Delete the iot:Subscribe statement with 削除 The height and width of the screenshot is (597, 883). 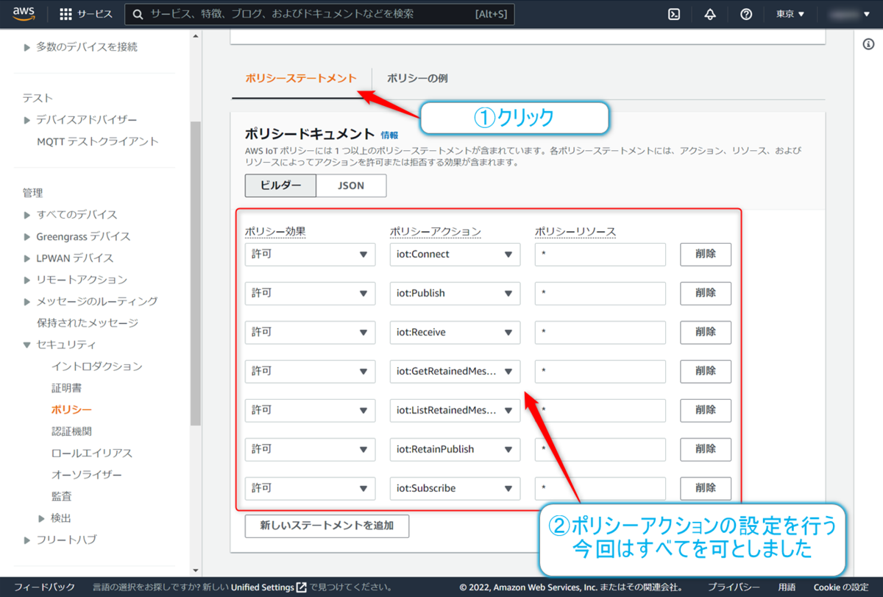[705, 488]
